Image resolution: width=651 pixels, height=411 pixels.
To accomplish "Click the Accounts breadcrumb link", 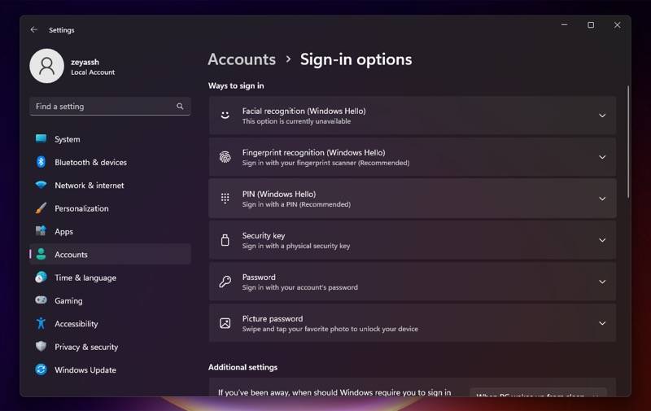I will (x=242, y=59).
